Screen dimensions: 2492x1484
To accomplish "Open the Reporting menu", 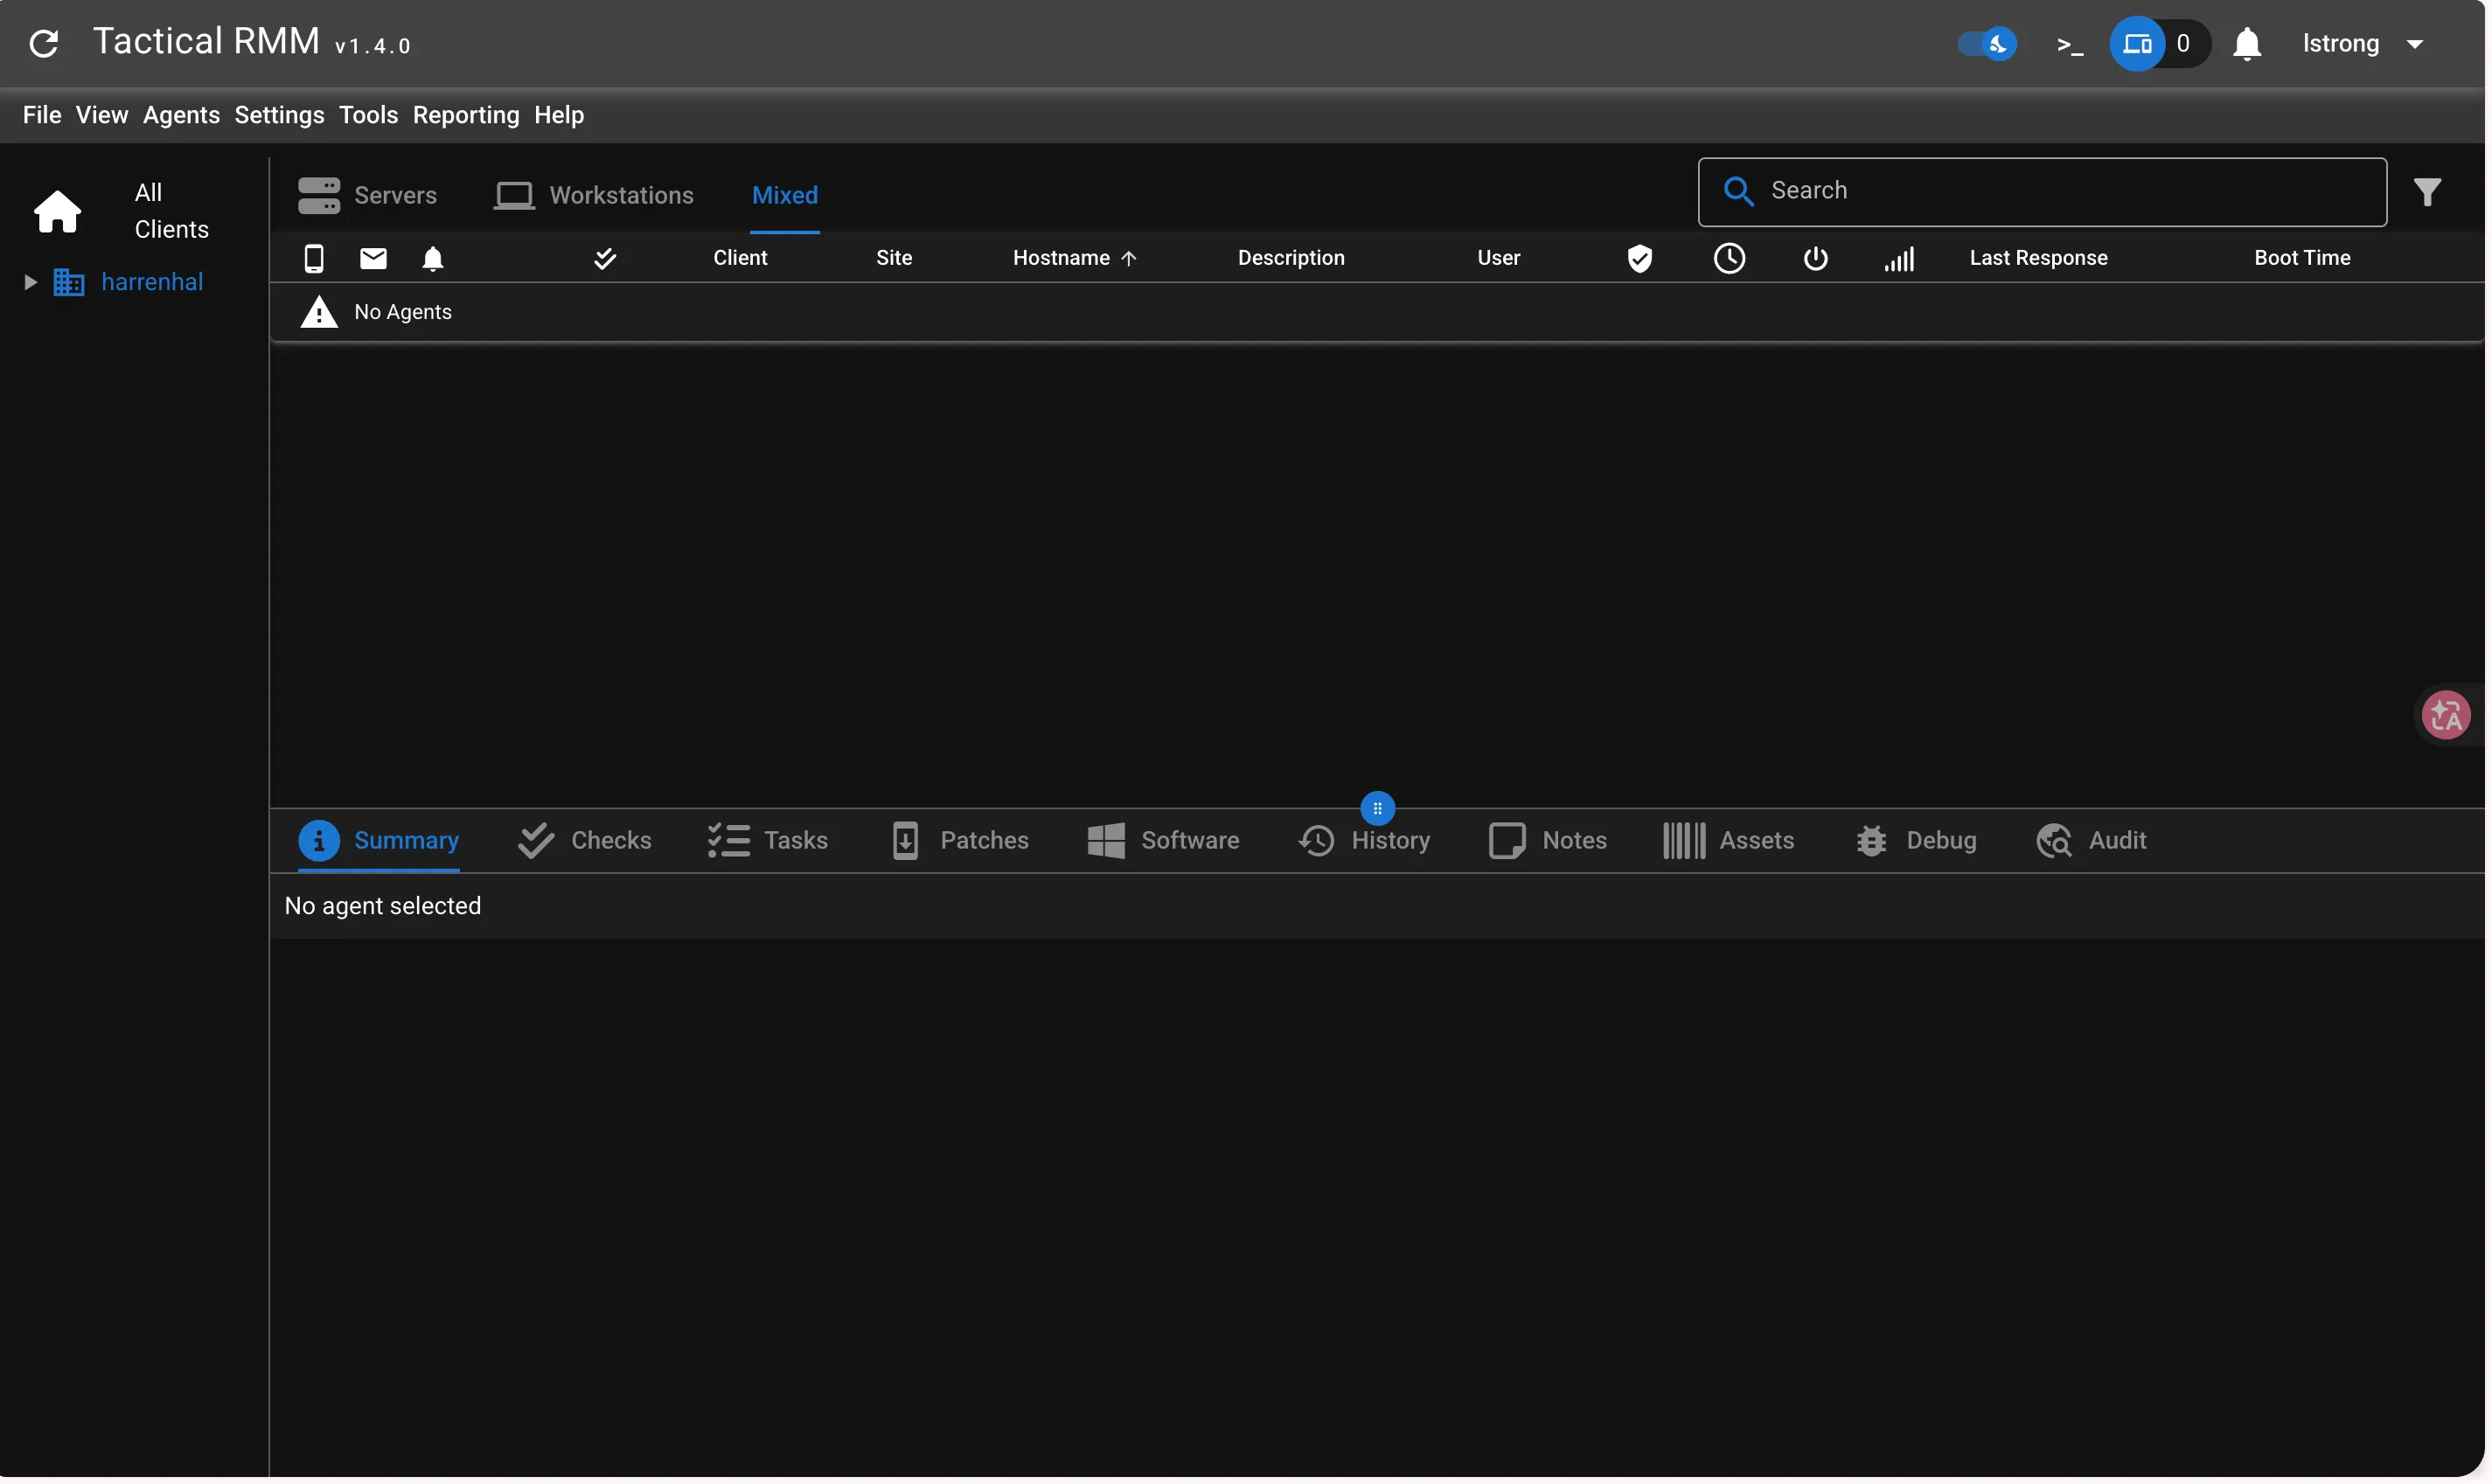I will point(467,115).
